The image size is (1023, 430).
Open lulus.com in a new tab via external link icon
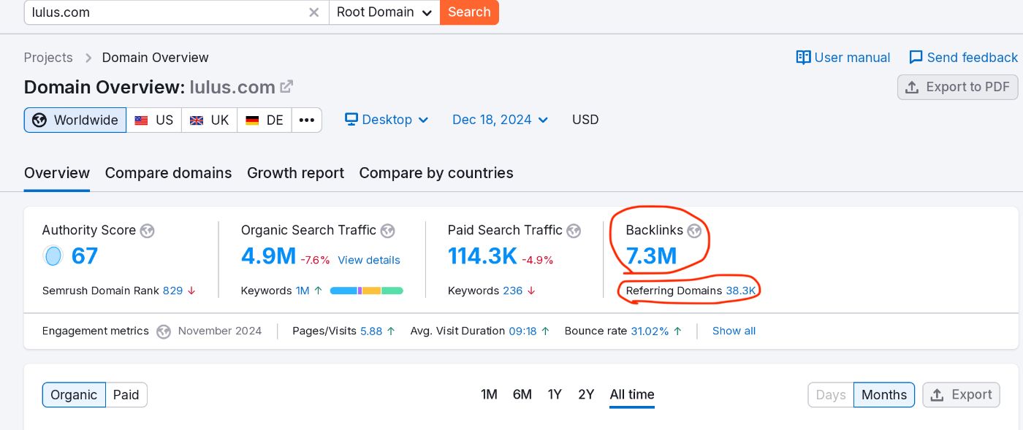286,86
